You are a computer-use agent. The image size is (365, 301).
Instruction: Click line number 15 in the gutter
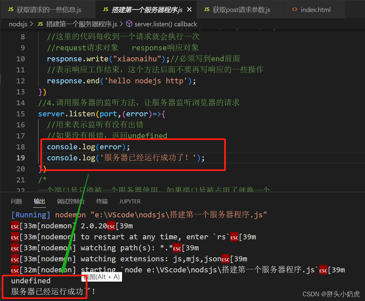pos(20,113)
